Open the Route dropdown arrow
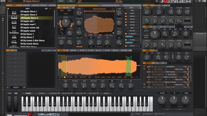This screenshot has width=207, height=116. 140,8
